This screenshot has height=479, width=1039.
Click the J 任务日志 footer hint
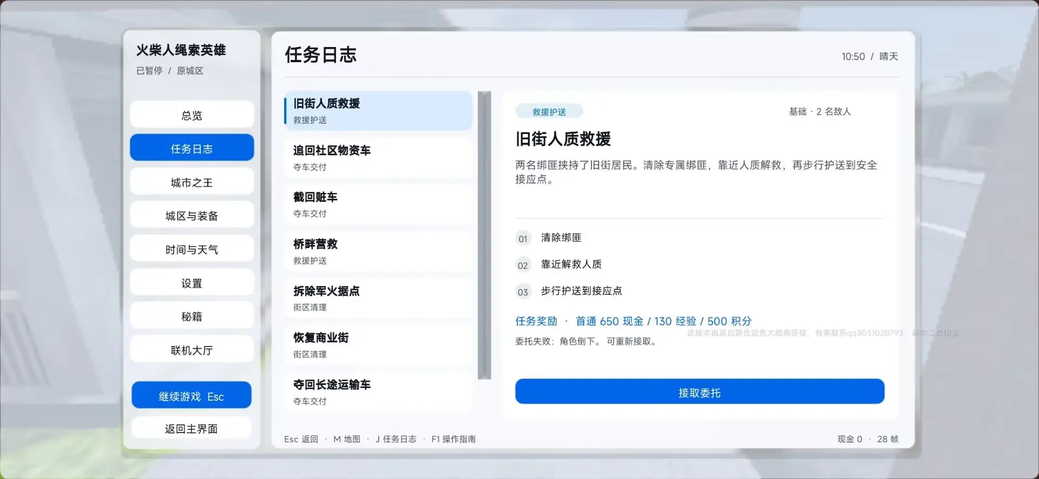point(396,439)
